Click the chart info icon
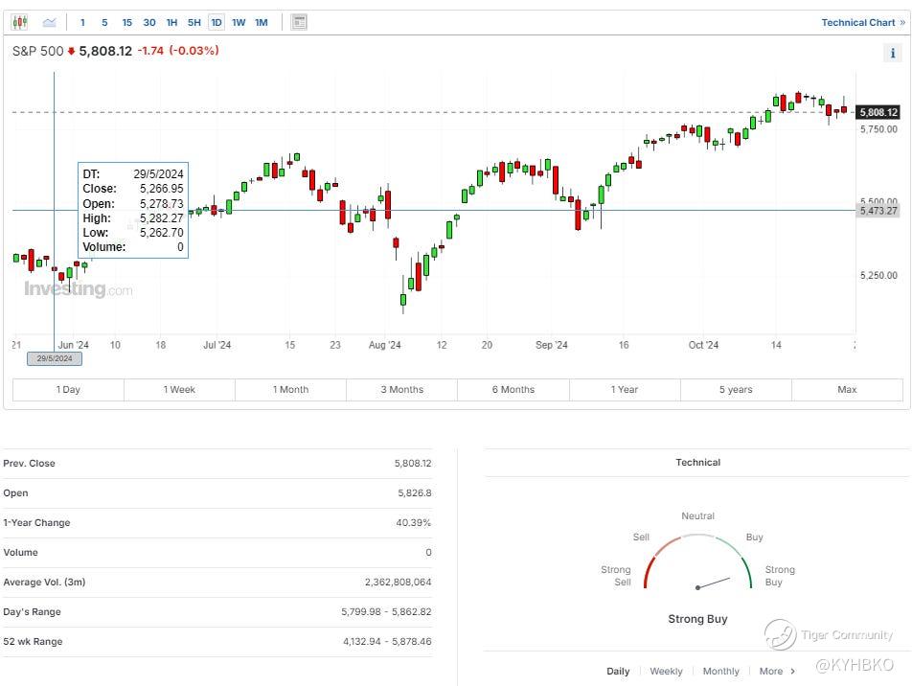This screenshot has height=686, width=912. [893, 53]
